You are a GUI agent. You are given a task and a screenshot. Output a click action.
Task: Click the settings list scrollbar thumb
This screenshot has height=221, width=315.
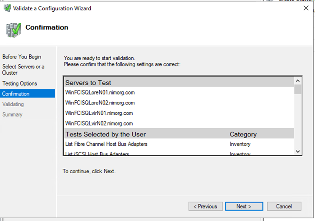[298, 89]
